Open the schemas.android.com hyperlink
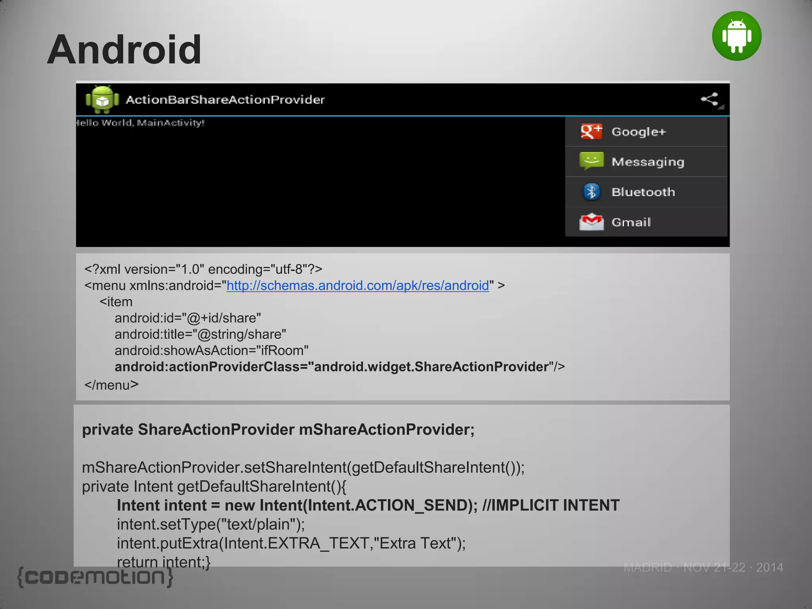Viewport: 812px width, 609px height. click(x=358, y=285)
